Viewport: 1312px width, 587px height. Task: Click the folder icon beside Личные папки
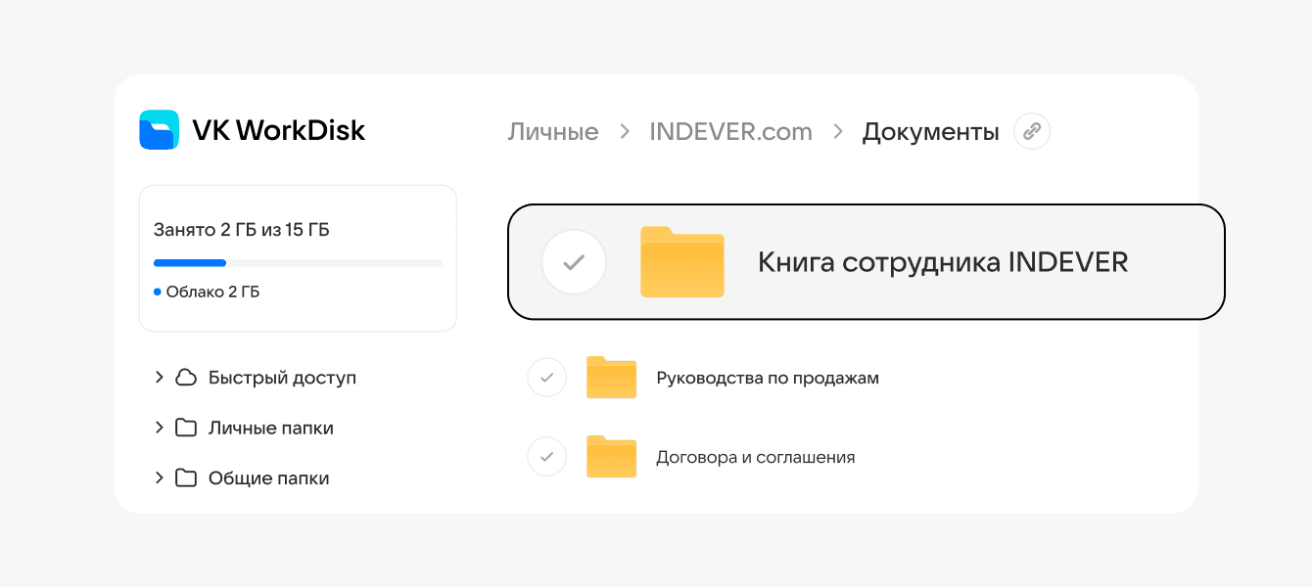186,428
